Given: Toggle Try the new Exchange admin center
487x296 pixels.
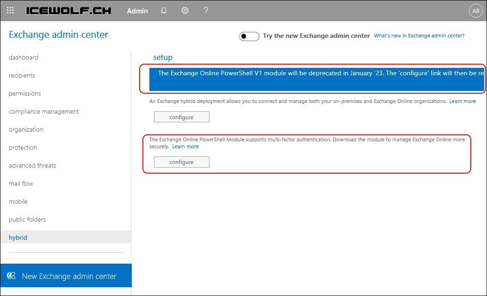Looking at the screenshot, I should [249, 36].
